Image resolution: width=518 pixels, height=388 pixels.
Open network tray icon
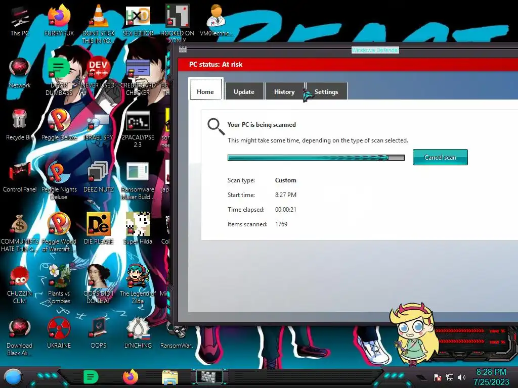tap(450, 377)
